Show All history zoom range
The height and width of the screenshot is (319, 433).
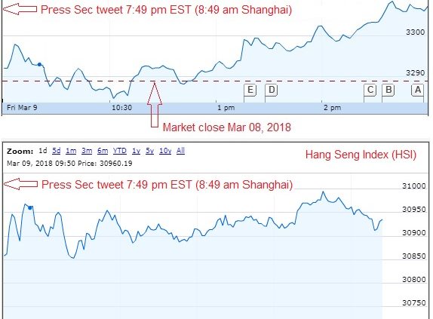coord(180,151)
